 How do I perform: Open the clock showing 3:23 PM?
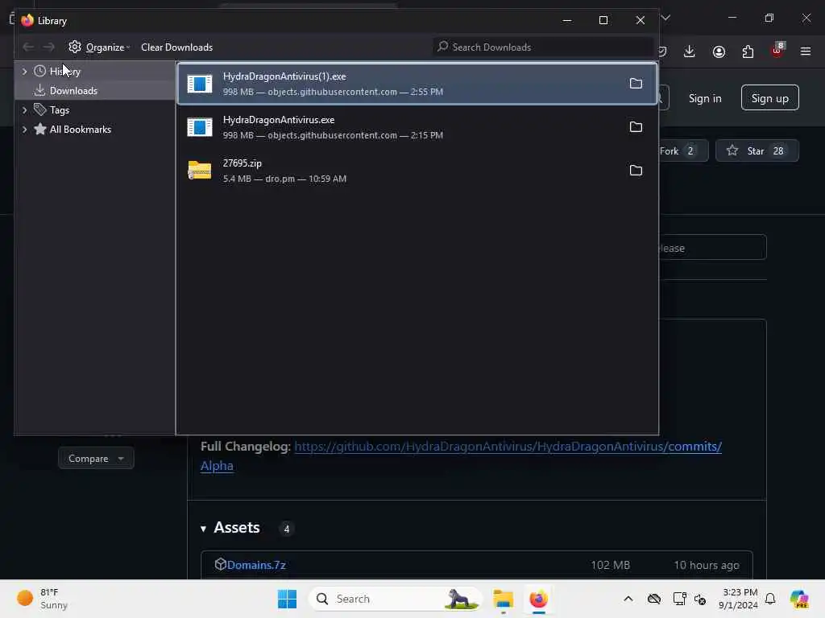coord(739,599)
